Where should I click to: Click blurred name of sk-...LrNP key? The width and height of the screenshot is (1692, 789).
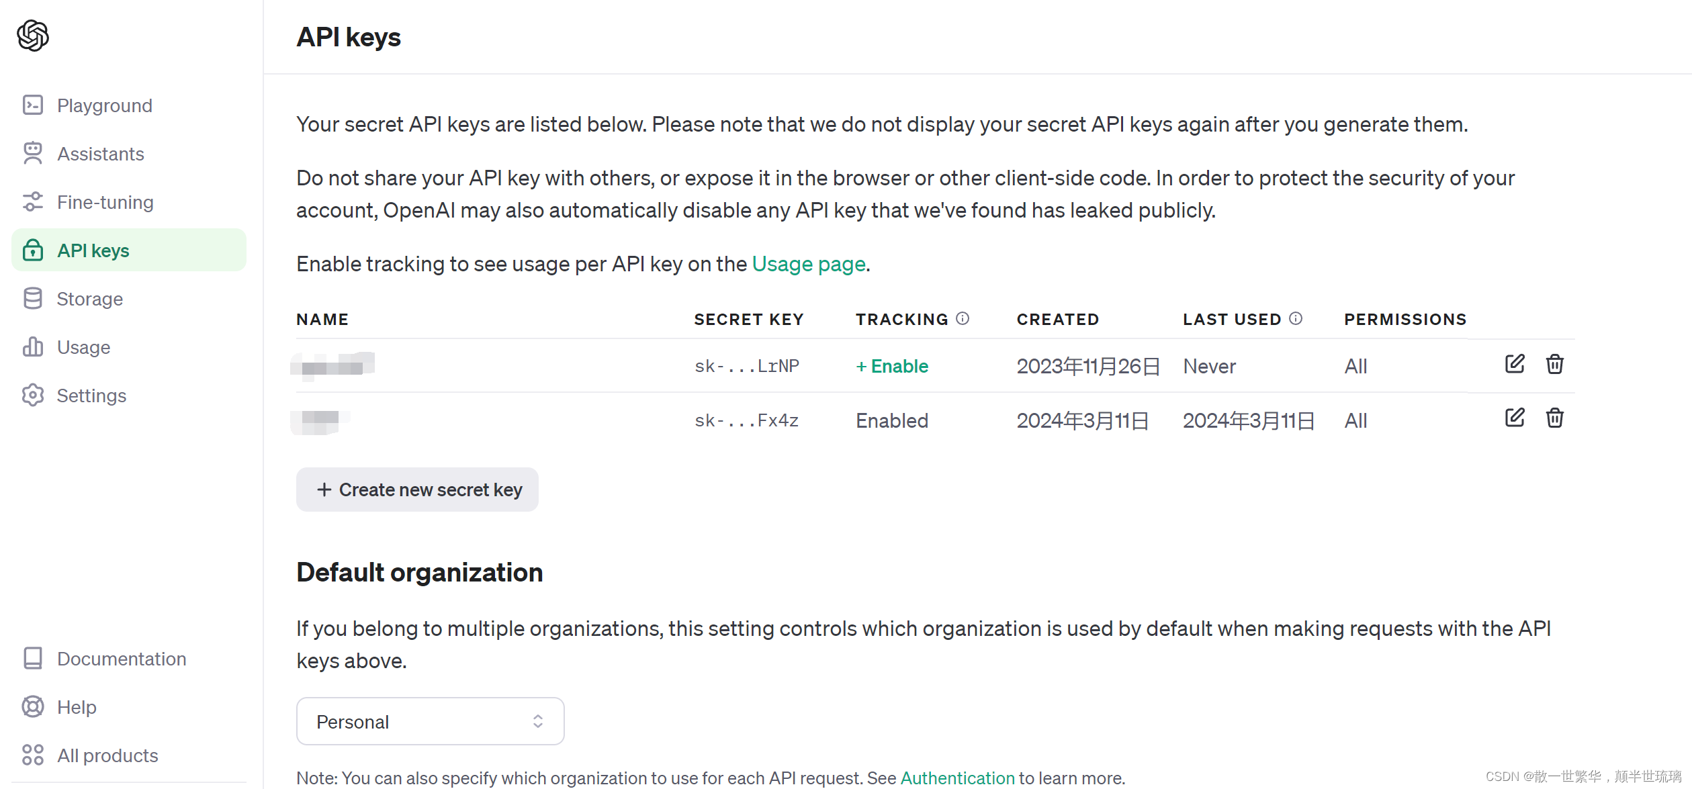332,366
